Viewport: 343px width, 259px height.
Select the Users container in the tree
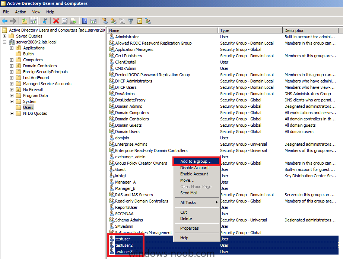click(28, 107)
